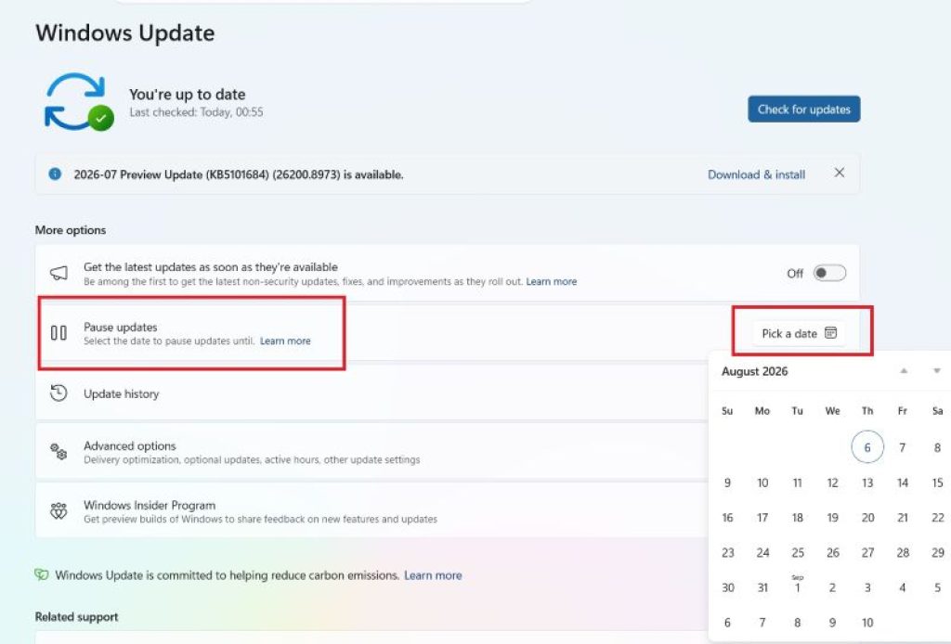The height and width of the screenshot is (644, 951).
Task: Select August 6 in the calendar
Action: click(867, 447)
